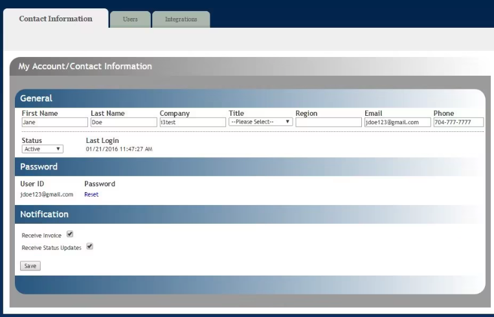This screenshot has width=494, height=317.
Task: Click the Save button
Action: coord(30,266)
